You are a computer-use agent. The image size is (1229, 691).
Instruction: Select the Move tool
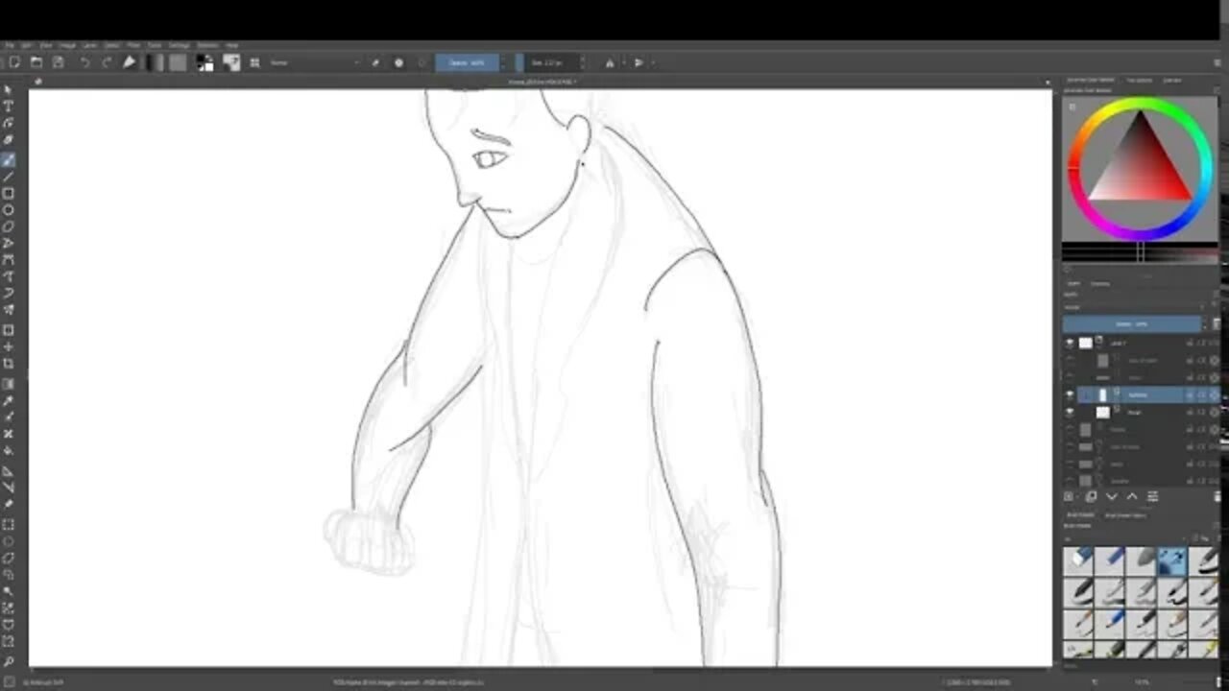click(x=9, y=346)
